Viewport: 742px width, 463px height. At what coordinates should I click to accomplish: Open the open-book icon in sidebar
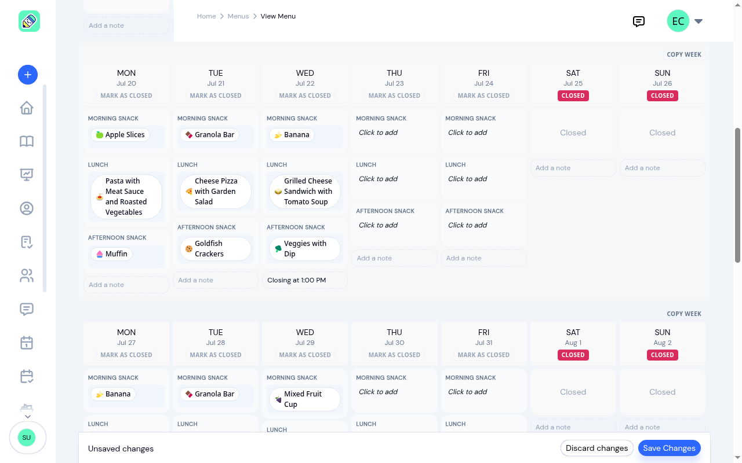[27, 141]
